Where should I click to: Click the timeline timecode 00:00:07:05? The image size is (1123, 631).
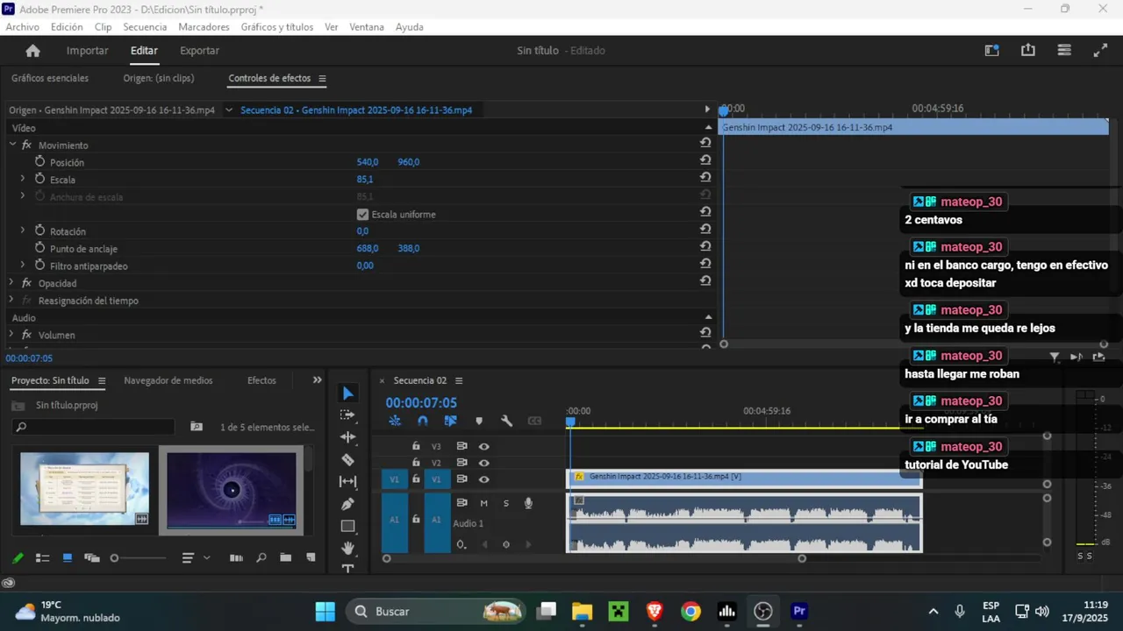[421, 403]
